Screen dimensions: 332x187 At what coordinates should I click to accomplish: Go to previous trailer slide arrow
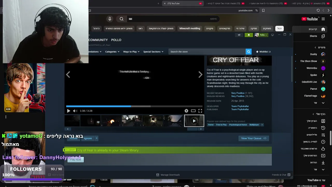pyautogui.click(x=68, y=75)
